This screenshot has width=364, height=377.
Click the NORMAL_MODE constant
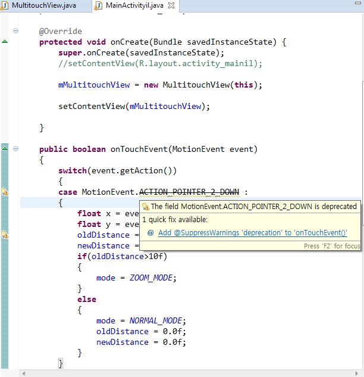pos(156,320)
